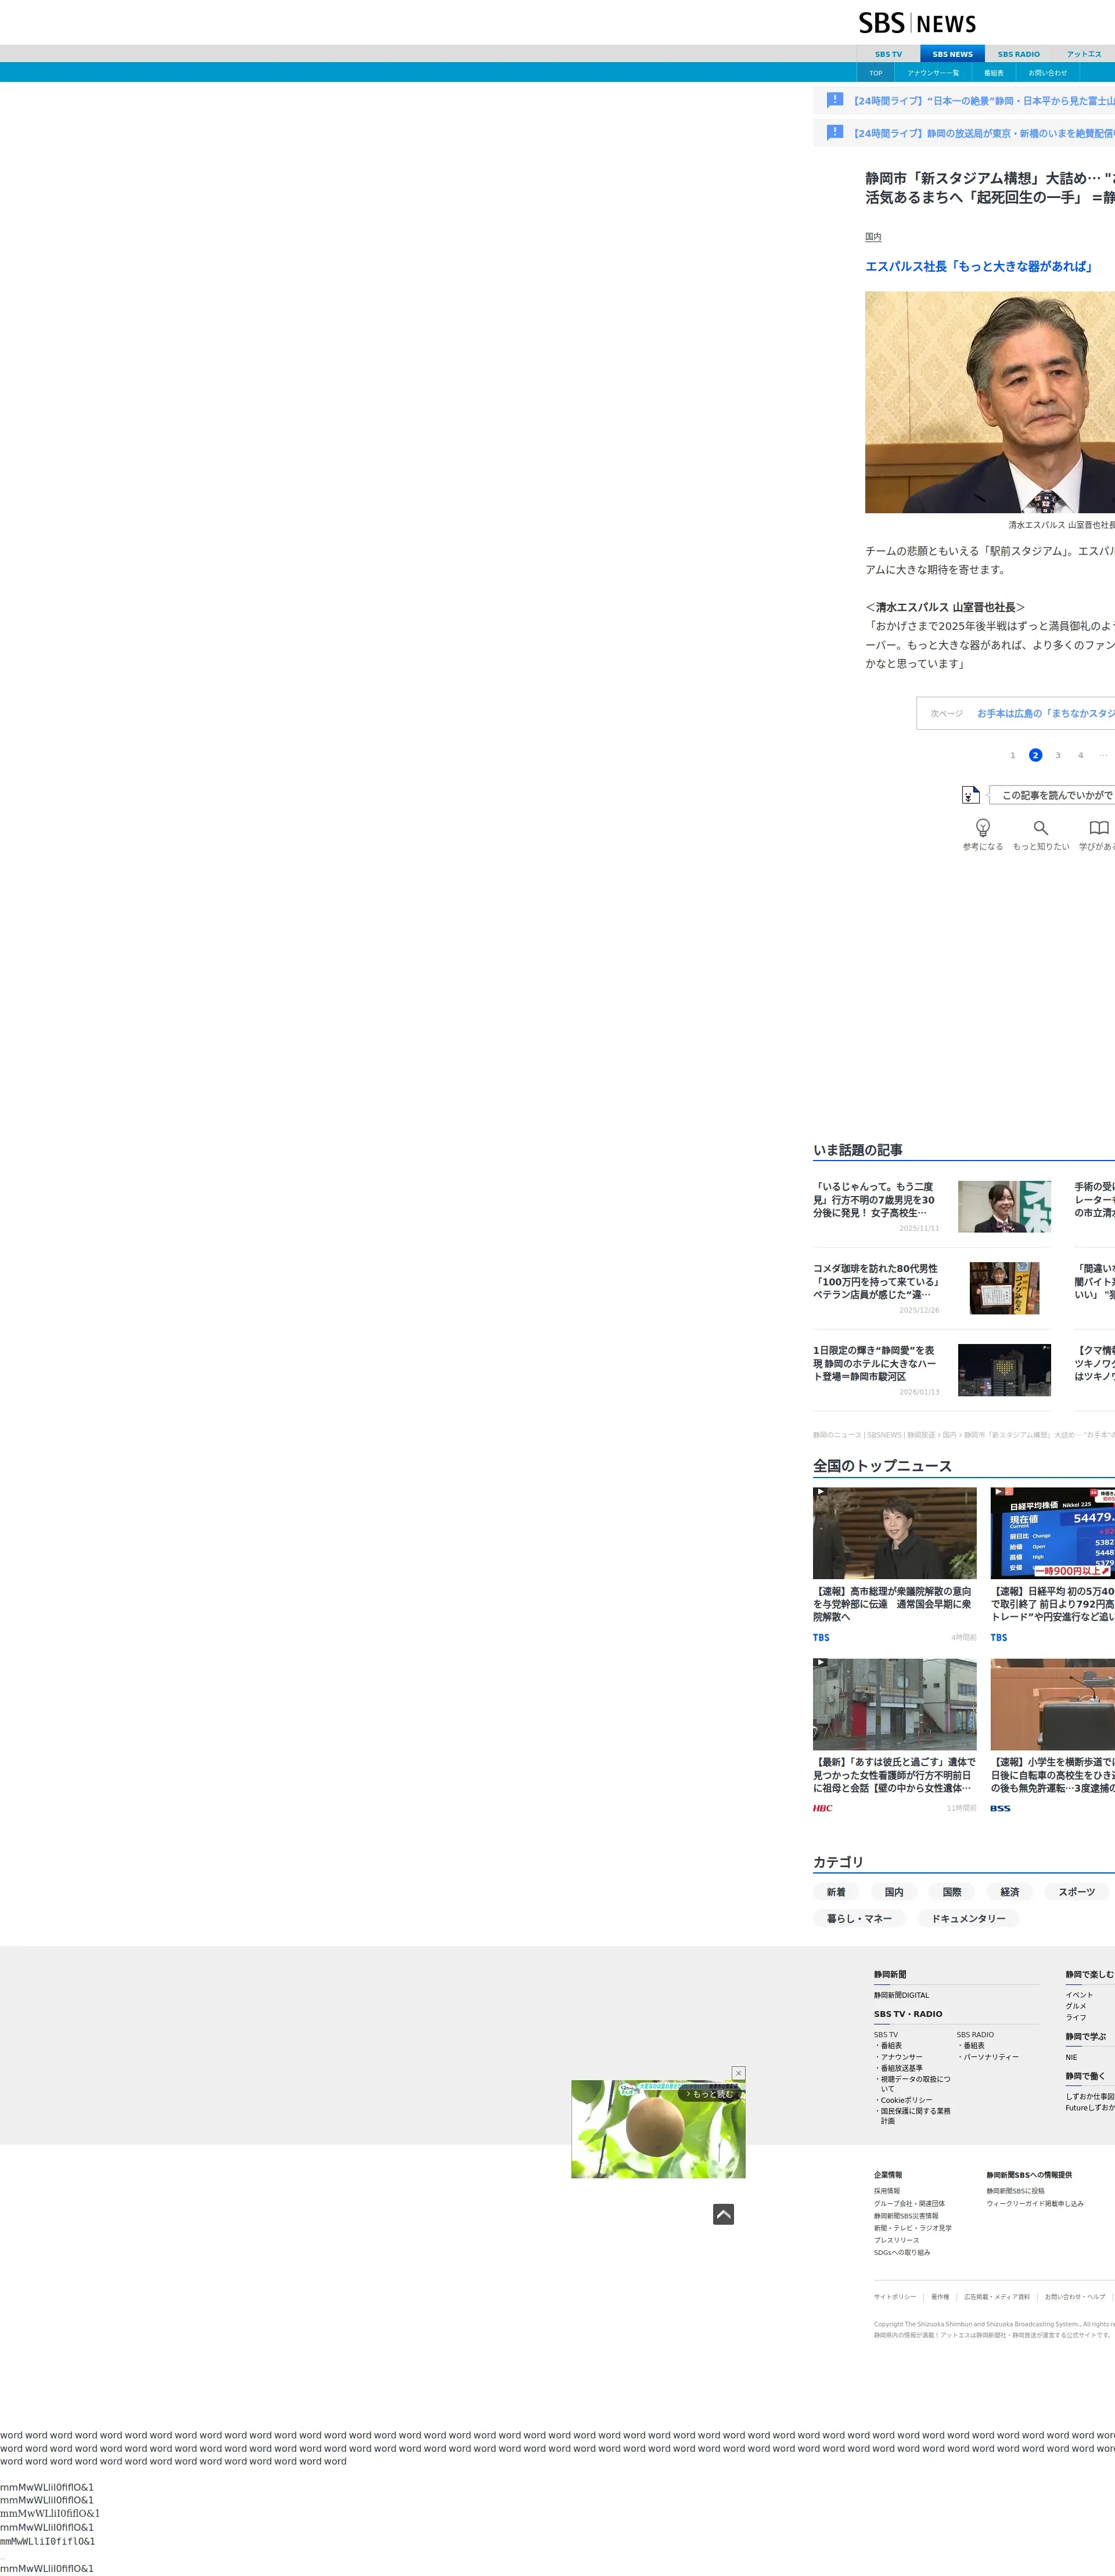The height and width of the screenshot is (2576, 1115).
Task: Click the document icon beside the article feedback prompt
Action: click(970, 795)
